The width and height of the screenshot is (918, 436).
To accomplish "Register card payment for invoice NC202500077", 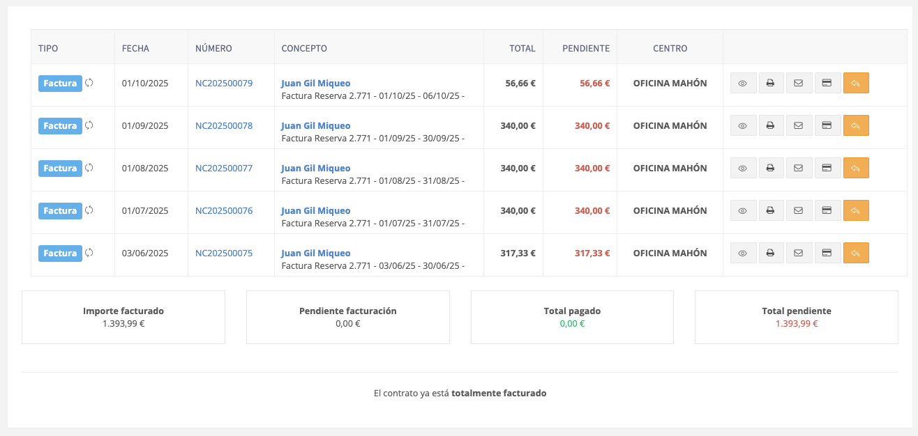I will 827,168.
